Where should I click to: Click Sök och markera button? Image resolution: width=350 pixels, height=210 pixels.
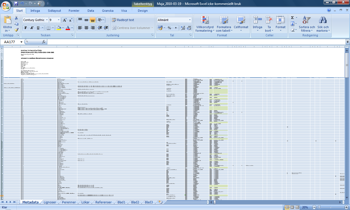click(323, 24)
